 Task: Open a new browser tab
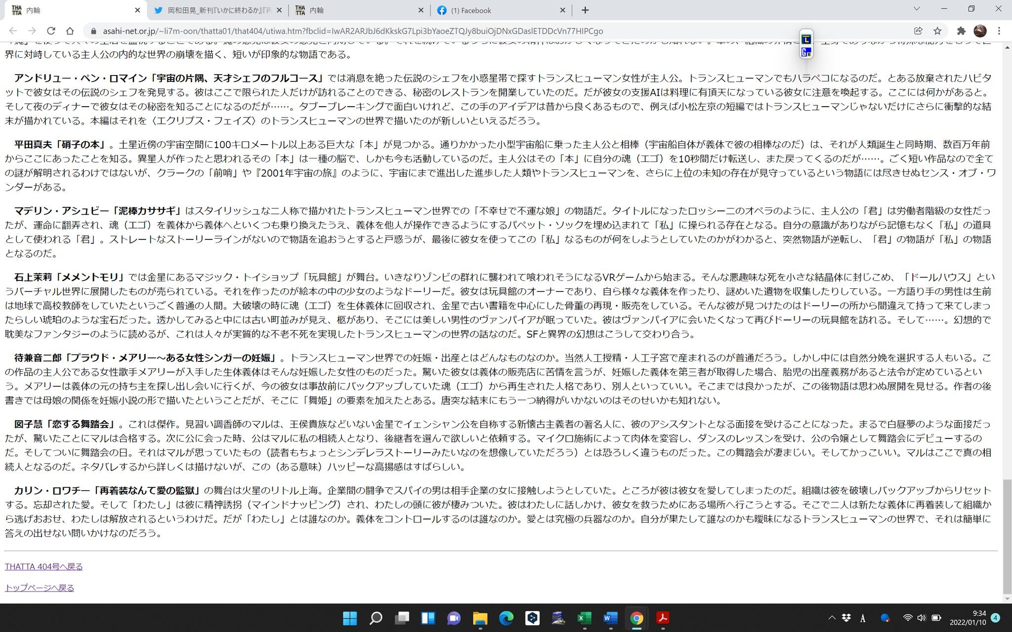point(585,10)
